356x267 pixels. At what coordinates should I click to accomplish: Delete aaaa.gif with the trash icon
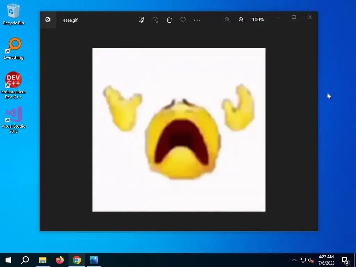169,20
